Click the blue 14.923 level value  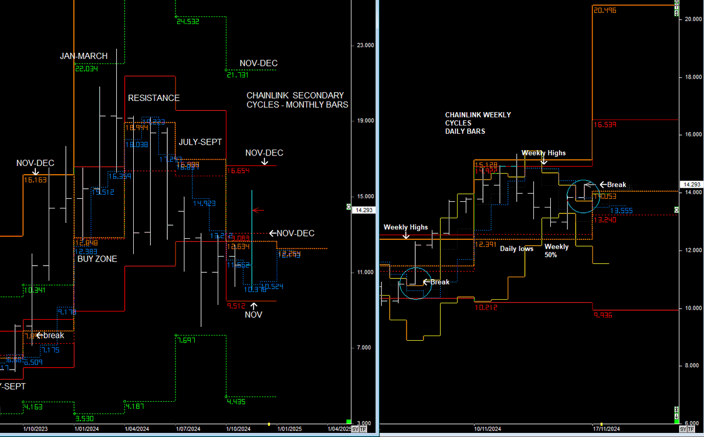click(x=205, y=204)
